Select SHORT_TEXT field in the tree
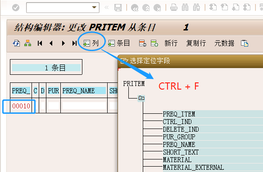Viewport: 263px width, 172px height. 181,152
